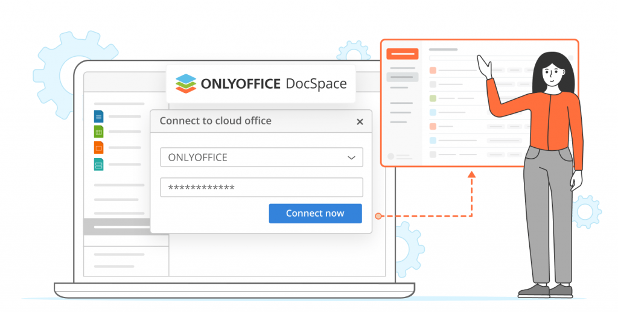Screen dimensions: 618x312
Task: Select the green room icon in DocSpace list
Action: pos(433,98)
